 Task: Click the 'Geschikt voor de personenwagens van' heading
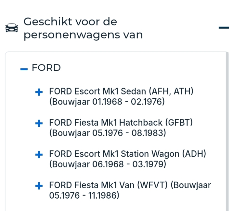pos(83,28)
